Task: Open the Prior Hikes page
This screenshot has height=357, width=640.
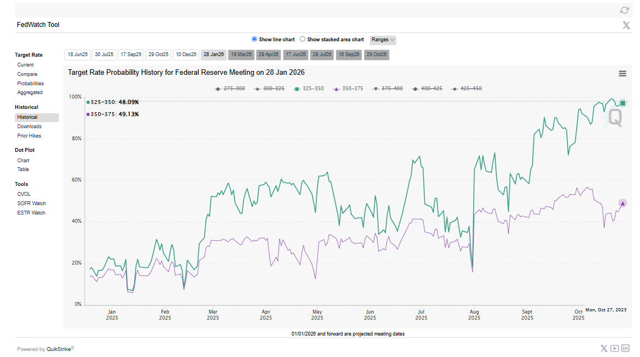Action: coord(29,136)
